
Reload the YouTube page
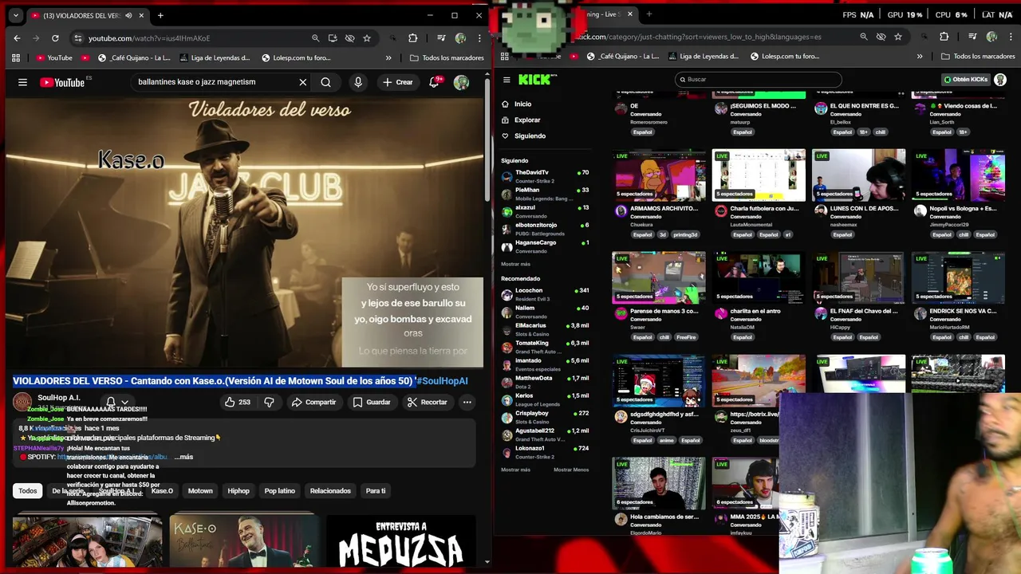pos(55,38)
